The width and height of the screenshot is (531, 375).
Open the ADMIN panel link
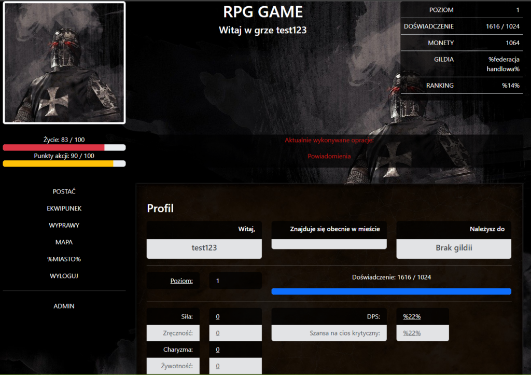pos(64,306)
